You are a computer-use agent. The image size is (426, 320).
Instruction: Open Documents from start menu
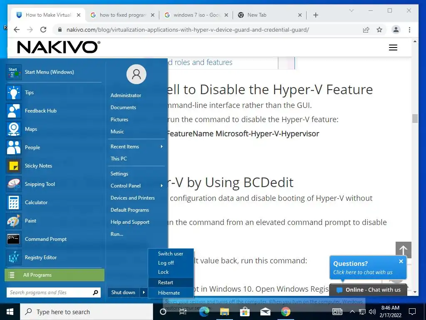(123, 107)
